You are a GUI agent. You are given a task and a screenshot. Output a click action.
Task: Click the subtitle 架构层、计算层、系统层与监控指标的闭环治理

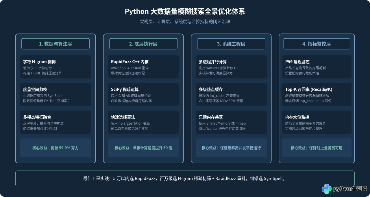pos(185,22)
